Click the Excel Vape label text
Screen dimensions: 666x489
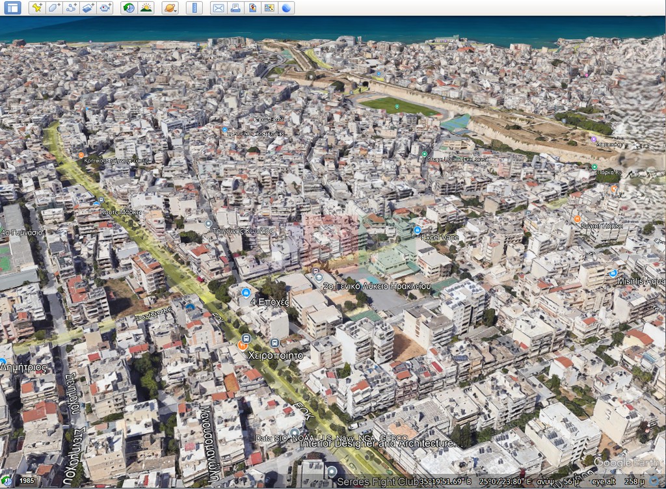tap(440, 237)
